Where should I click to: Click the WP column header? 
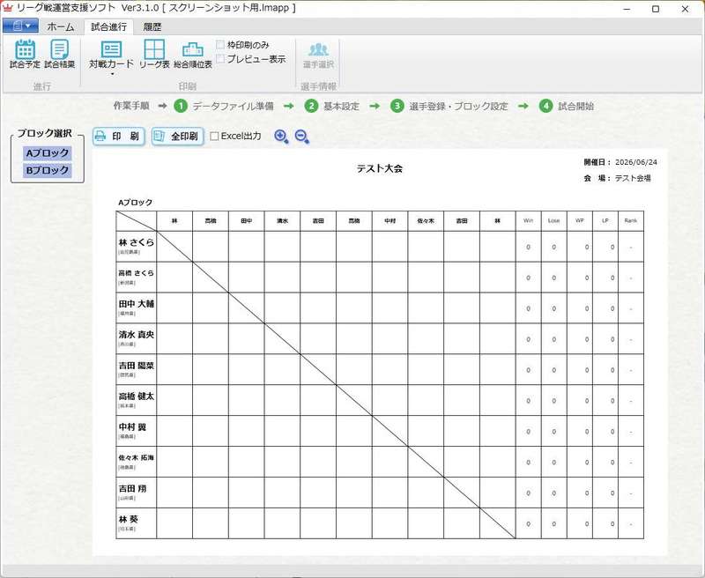pyautogui.click(x=580, y=220)
